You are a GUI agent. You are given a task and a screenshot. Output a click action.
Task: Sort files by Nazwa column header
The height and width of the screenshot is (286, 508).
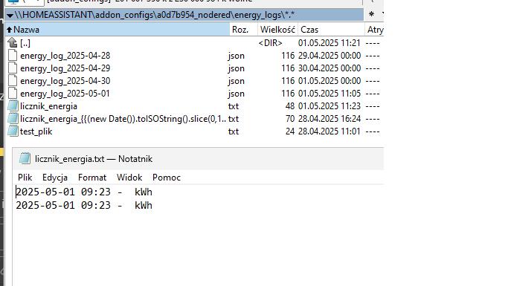118,30
